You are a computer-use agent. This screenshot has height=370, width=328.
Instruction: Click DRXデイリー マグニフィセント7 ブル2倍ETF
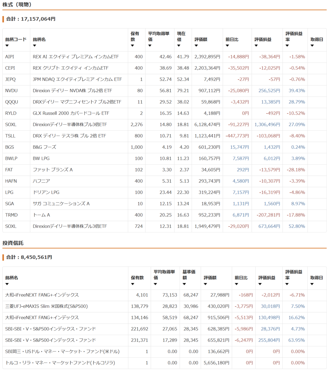click(77, 102)
